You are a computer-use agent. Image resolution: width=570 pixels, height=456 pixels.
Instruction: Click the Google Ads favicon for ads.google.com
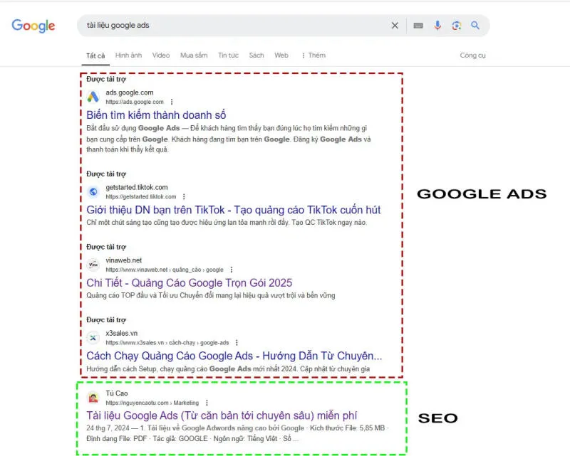(93, 97)
